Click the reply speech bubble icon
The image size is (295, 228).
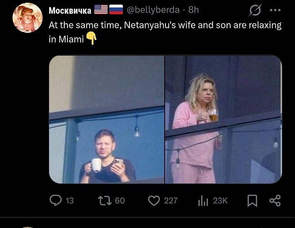coord(55,200)
